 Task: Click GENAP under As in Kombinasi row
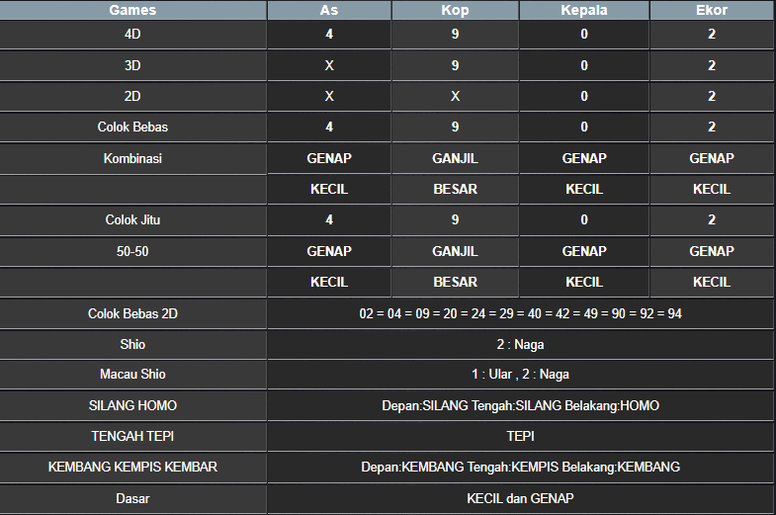tap(329, 158)
